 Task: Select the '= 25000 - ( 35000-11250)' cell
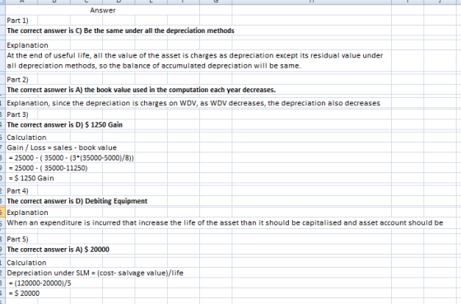[x=48, y=168]
